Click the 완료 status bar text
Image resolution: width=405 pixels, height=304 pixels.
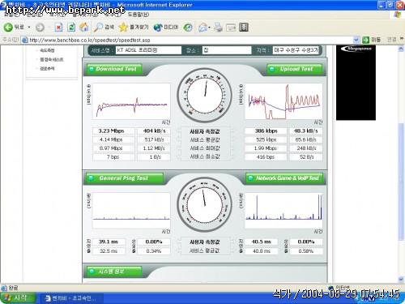tap(13, 288)
